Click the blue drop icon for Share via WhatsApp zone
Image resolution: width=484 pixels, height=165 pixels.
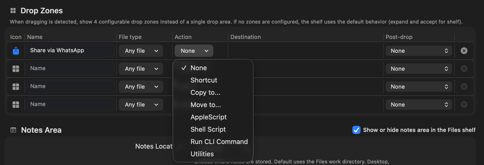tap(16, 51)
